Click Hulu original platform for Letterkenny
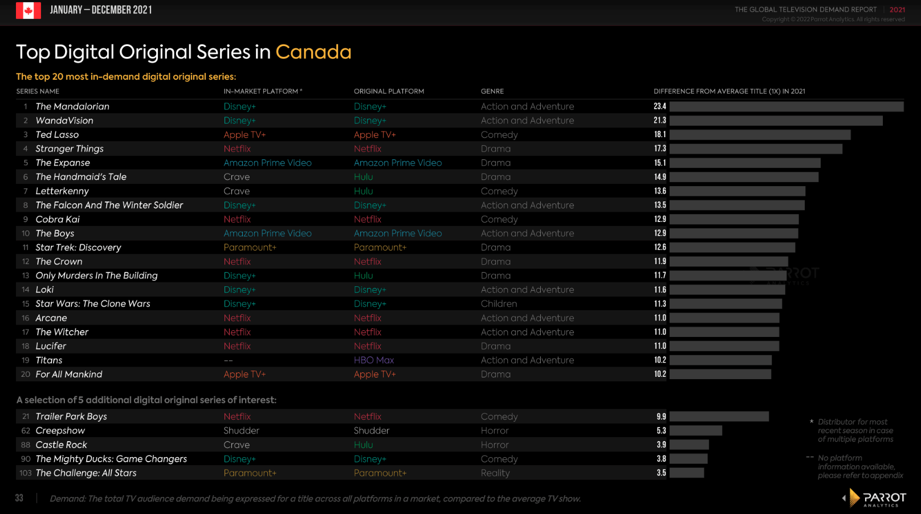 pyautogui.click(x=363, y=191)
